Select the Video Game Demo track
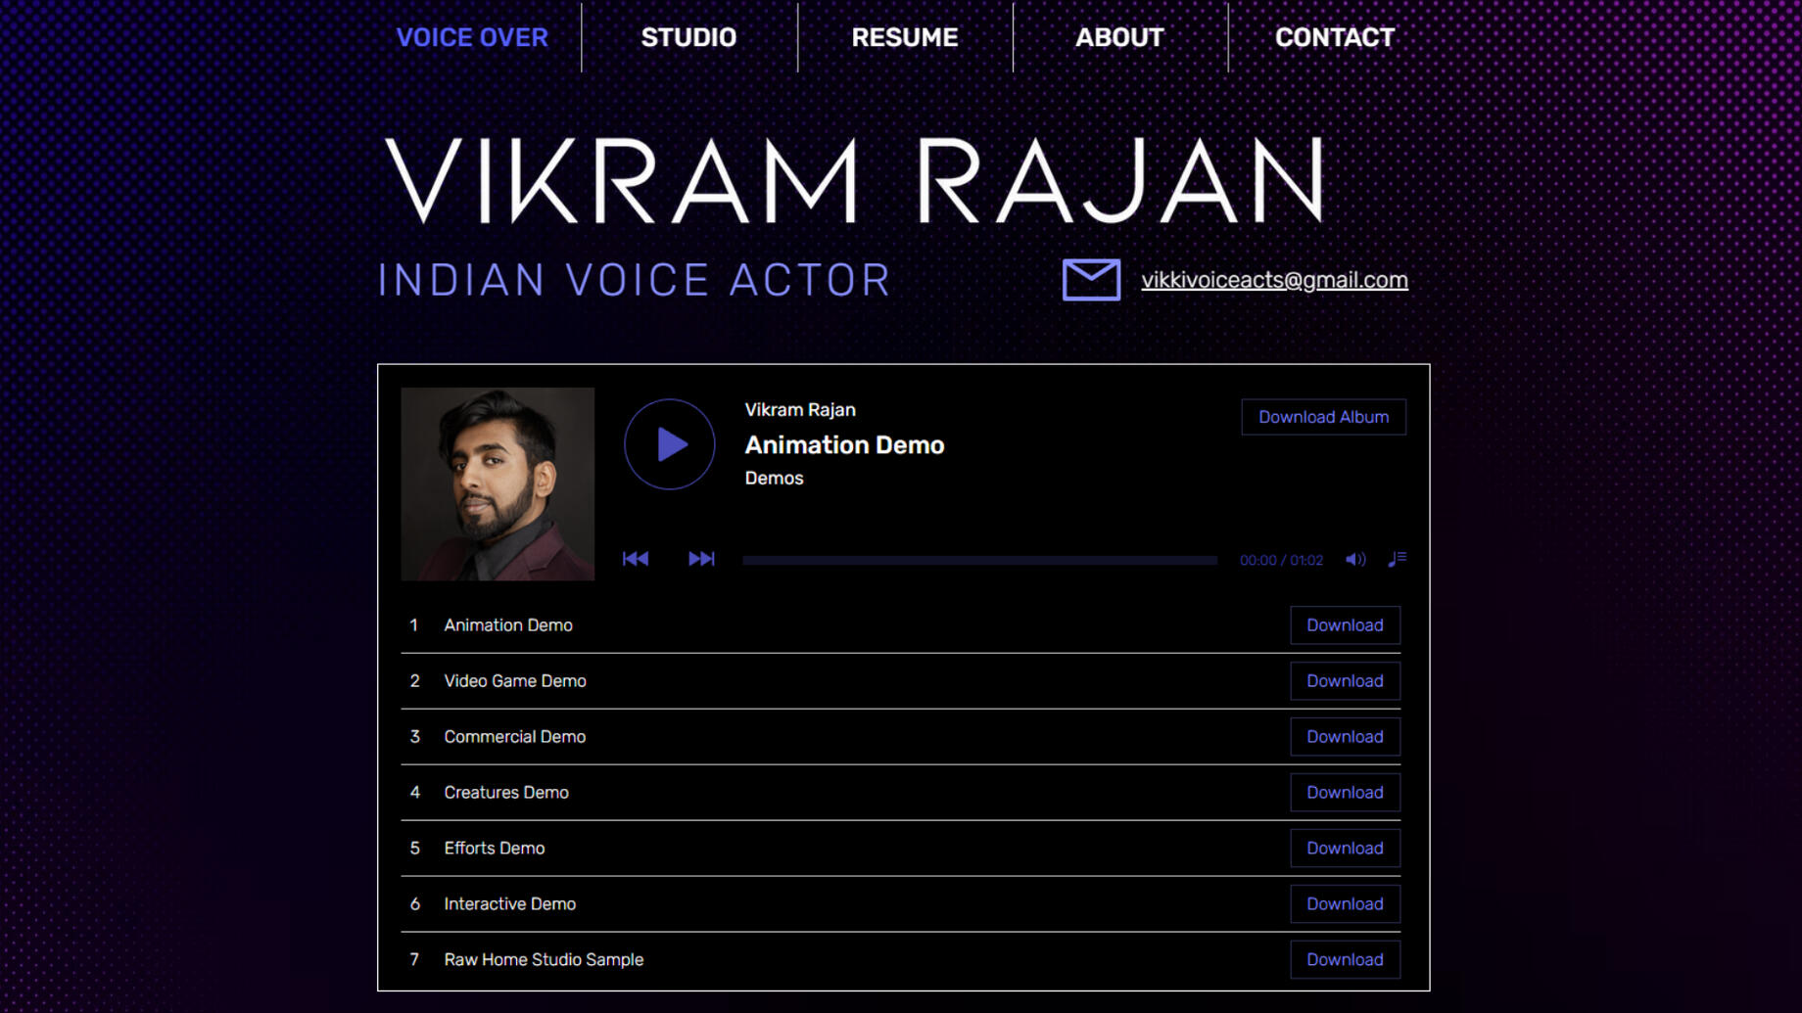Screen dimensions: 1802x1013 (515, 681)
